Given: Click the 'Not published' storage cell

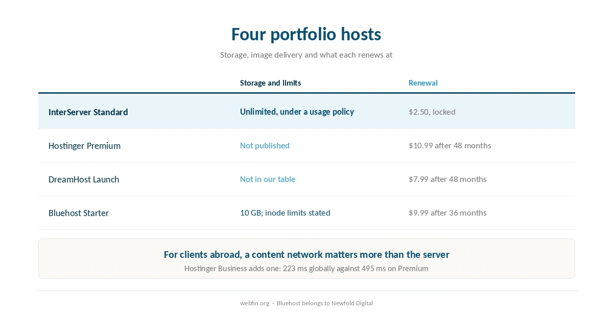Looking at the screenshot, I should [265, 146].
